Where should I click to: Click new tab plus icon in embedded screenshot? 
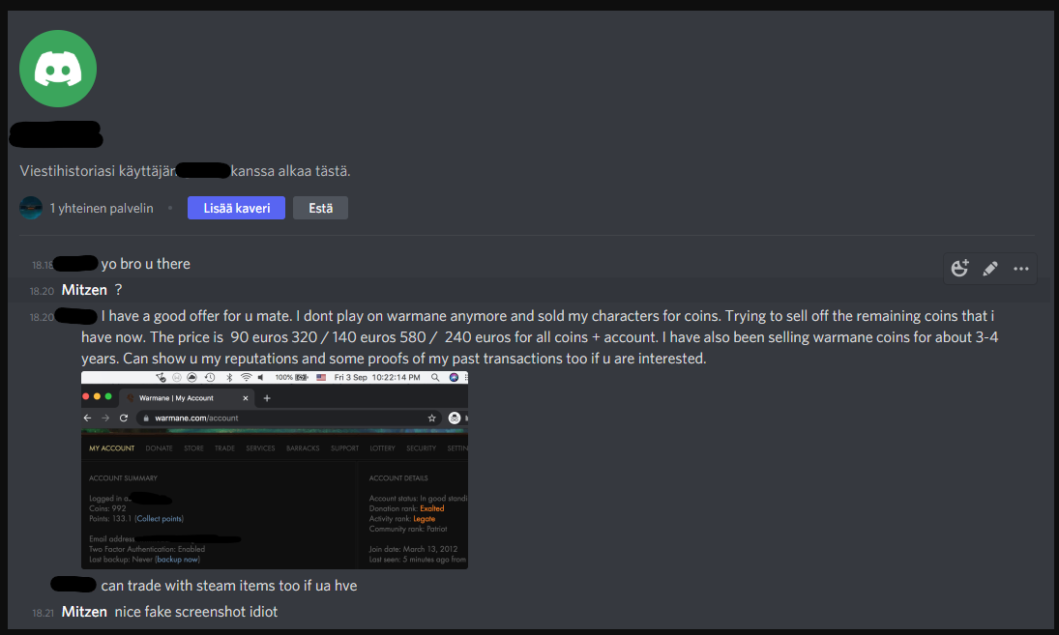pos(267,398)
